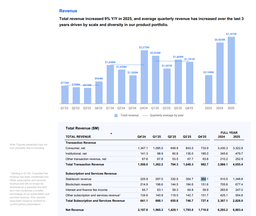Click the red dot beside TOTAL REVENUE header
The width and height of the screenshot is (256, 216).
point(111,133)
